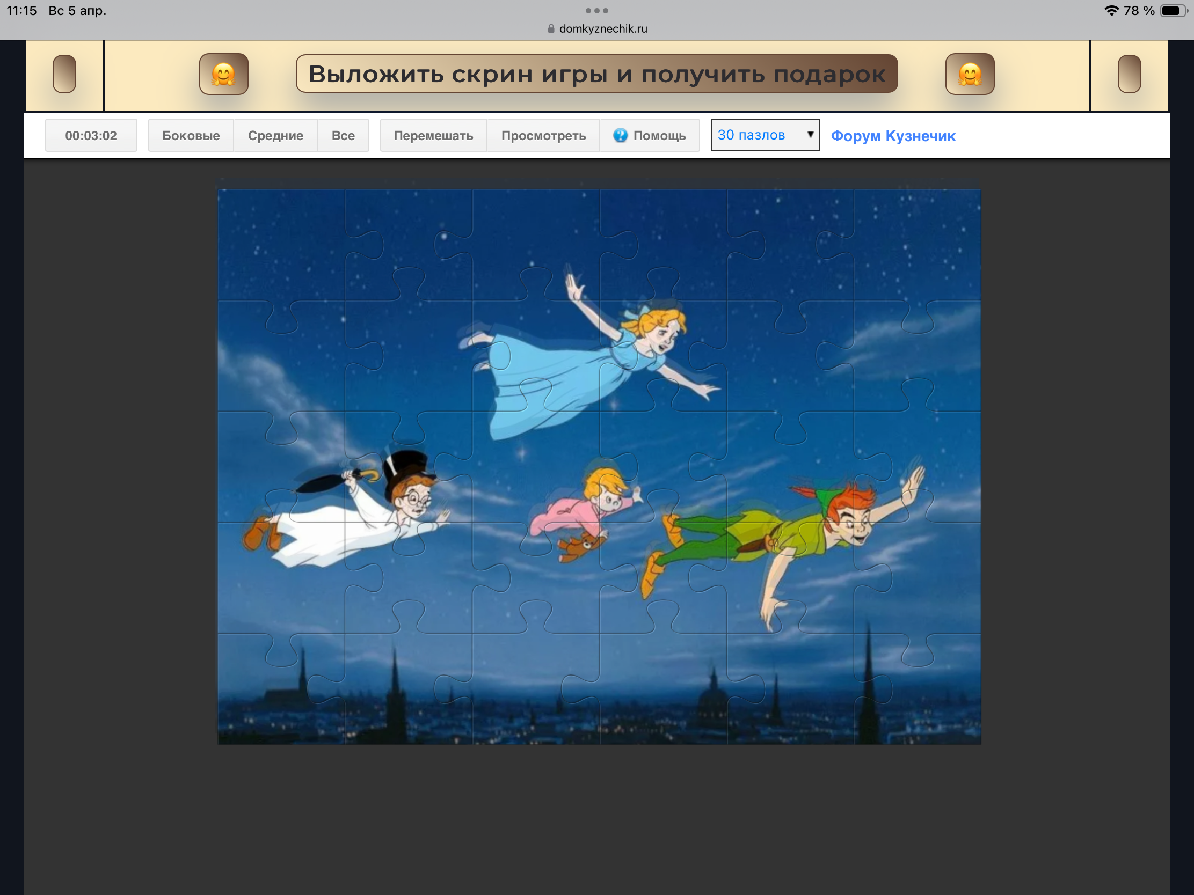Tap the far-right rounded banner button
The image size is (1194, 895).
click(1129, 74)
